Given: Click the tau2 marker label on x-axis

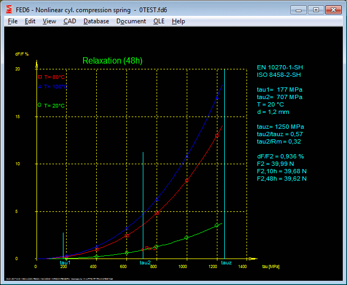Looking at the screenshot, I should point(145,263).
